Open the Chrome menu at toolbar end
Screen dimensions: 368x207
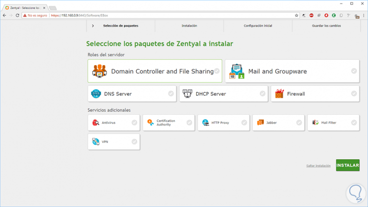[364, 15]
